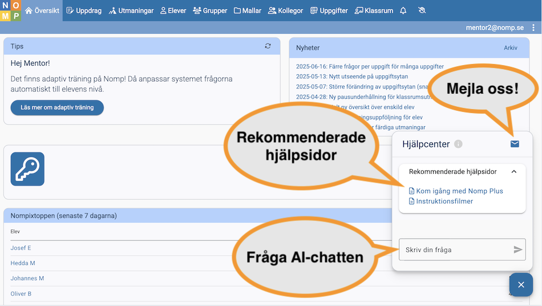Viewport: 542px width, 306px height.
Task: Click the mentor2@nomp.se account label
Action: (495, 27)
